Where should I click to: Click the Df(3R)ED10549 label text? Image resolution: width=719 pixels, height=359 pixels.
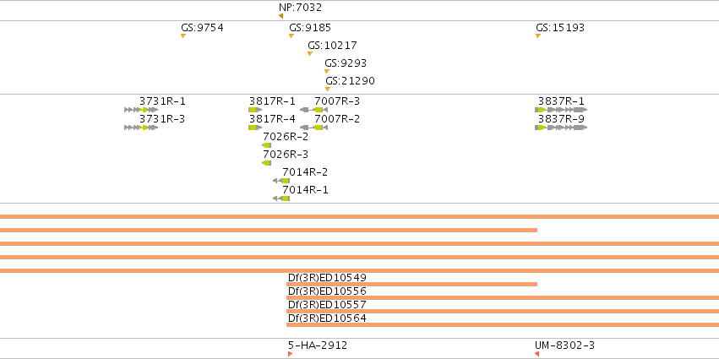(328, 277)
